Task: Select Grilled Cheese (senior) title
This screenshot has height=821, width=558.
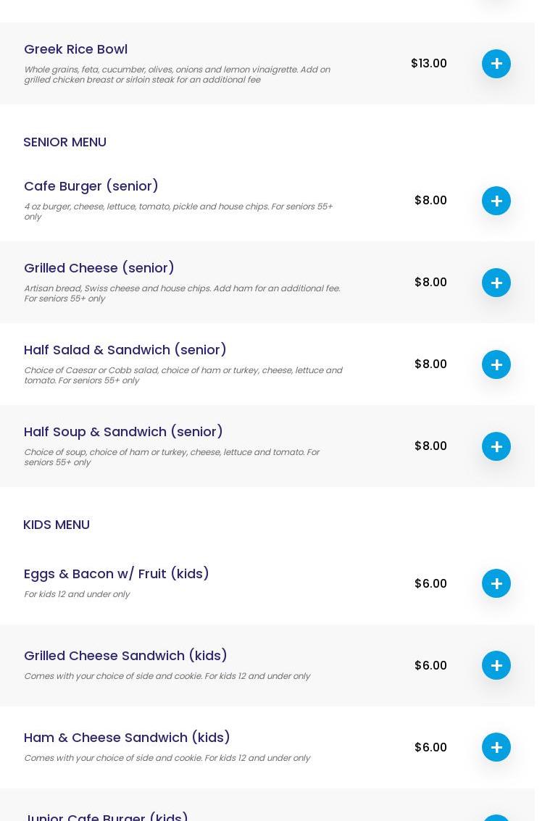Action: click(99, 268)
